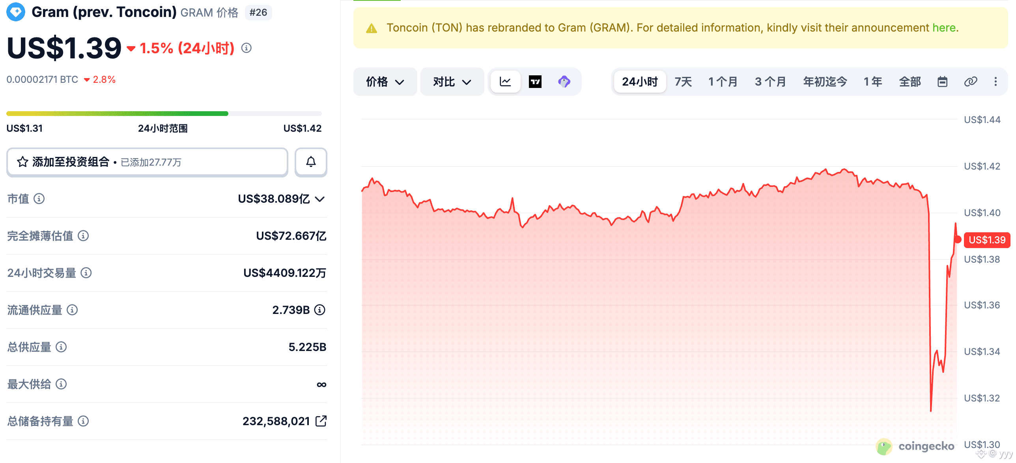Click the US$1.44 axis label
This screenshot has width=1016, height=463.
(x=982, y=119)
